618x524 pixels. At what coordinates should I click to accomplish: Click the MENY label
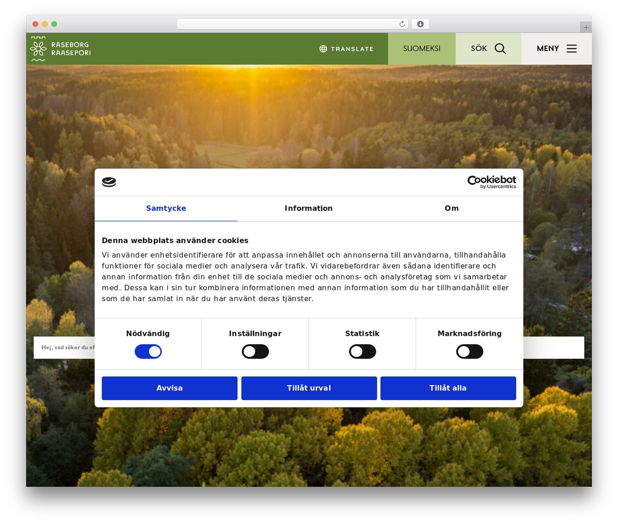click(x=548, y=48)
